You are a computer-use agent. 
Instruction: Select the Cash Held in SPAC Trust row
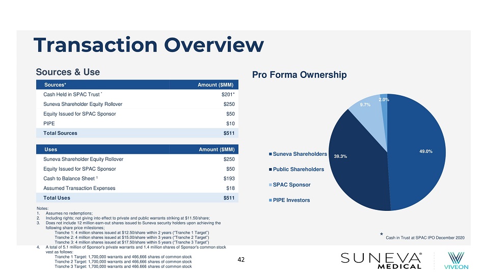click(137, 94)
